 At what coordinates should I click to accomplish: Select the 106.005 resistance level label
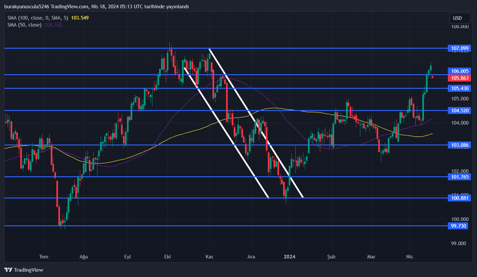tap(460, 71)
